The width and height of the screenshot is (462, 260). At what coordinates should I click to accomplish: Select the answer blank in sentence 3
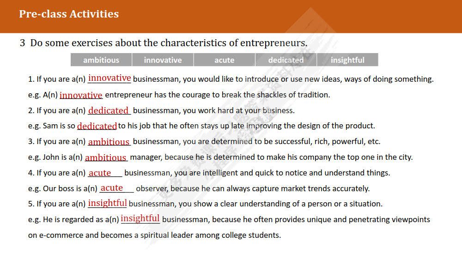point(109,142)
